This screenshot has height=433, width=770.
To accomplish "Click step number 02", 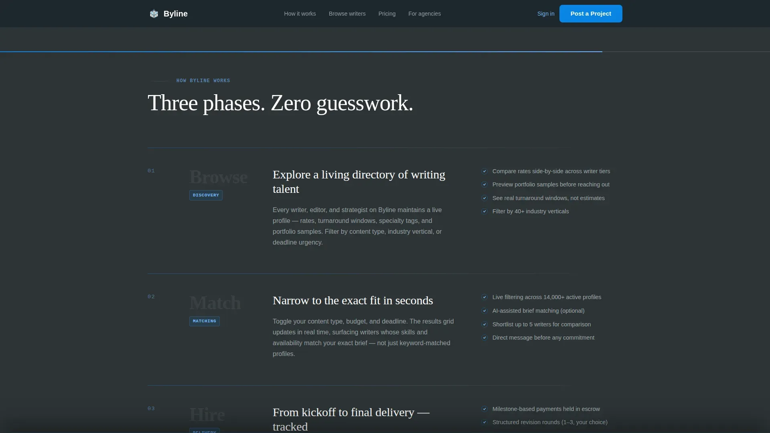I will coord(151,297).
